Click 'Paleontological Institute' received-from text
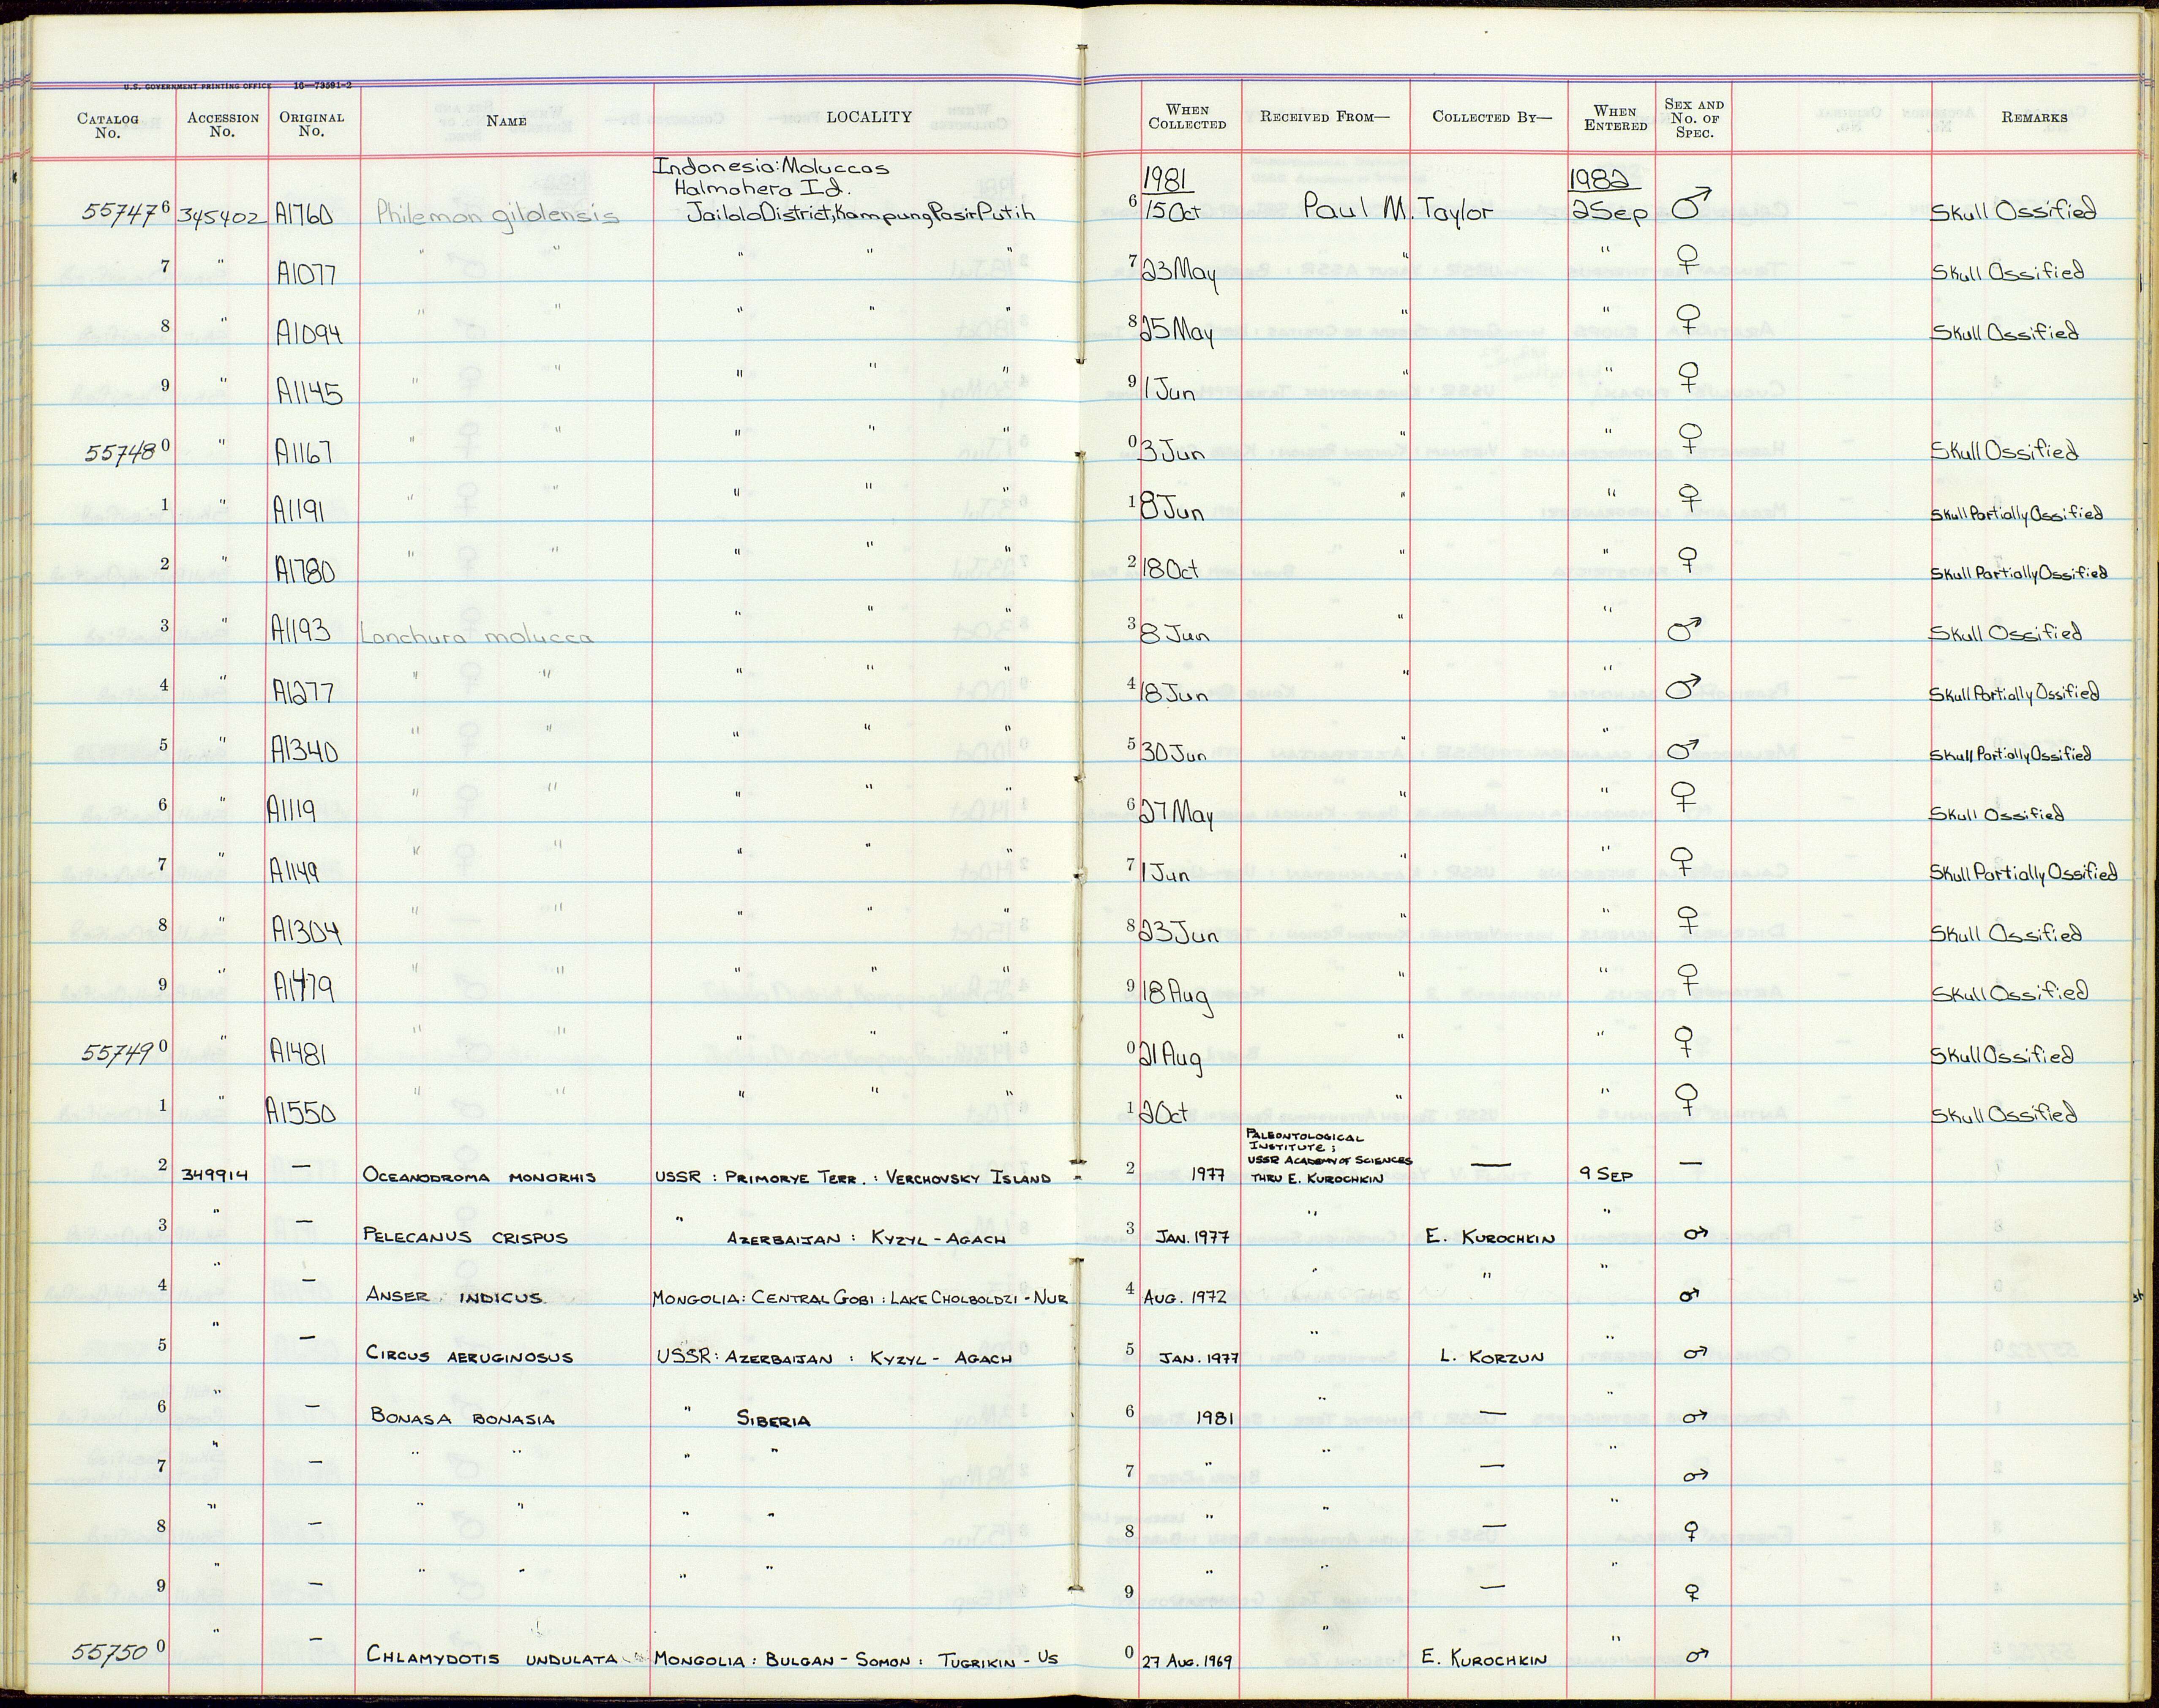The image size is (2159, 1708). click(x=1306, y=1142)
